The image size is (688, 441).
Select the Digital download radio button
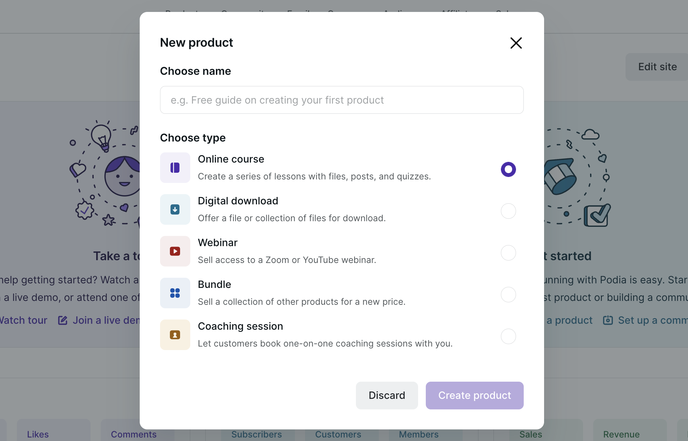508,211
